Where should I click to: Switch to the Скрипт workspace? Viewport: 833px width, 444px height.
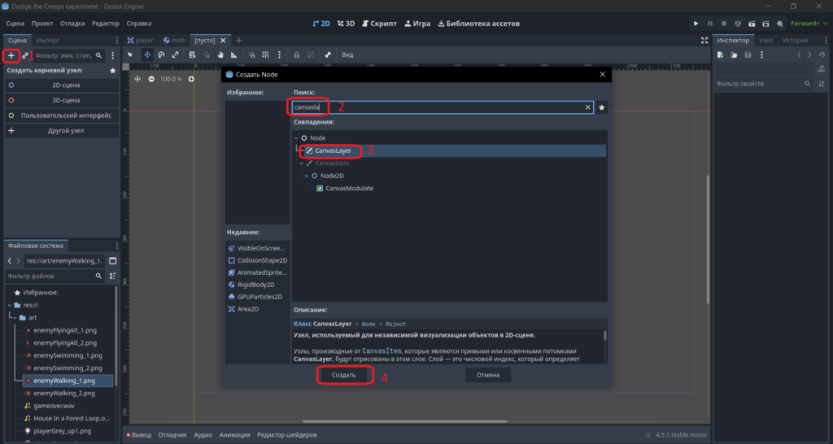click(379, 24)
